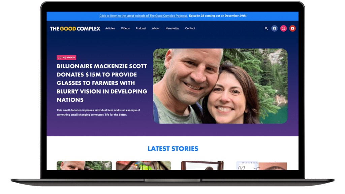Screen dimensions: 345x194
Task: Open the Newsletter page
Action: click(x=172, y=28)
